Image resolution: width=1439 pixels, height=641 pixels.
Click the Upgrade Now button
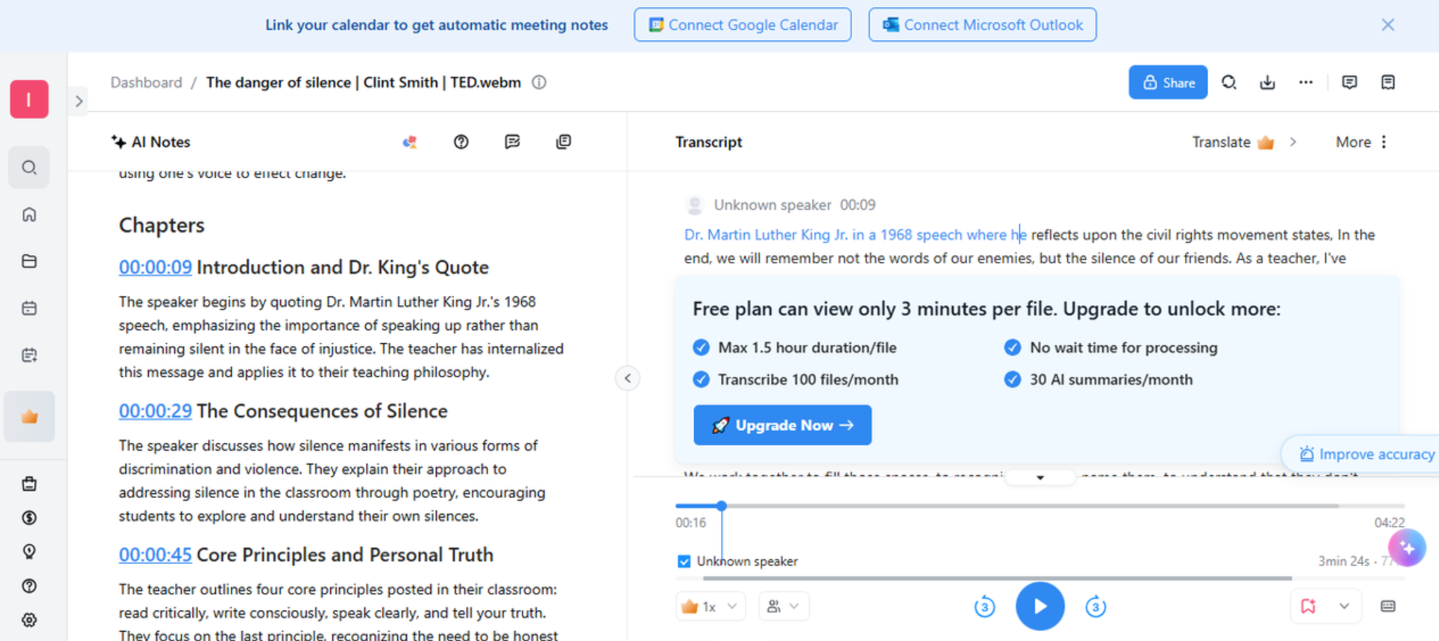click(782, 425)
